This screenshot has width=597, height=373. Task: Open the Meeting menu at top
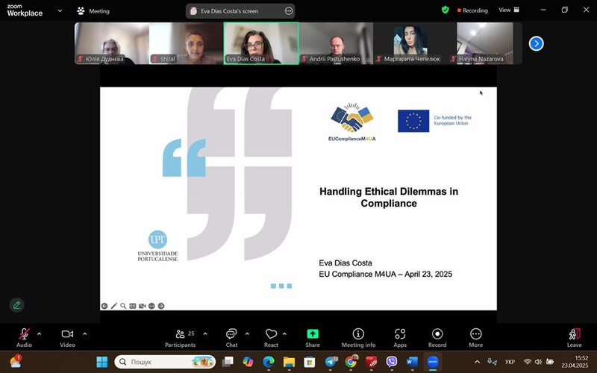click(x=93, y=11)
